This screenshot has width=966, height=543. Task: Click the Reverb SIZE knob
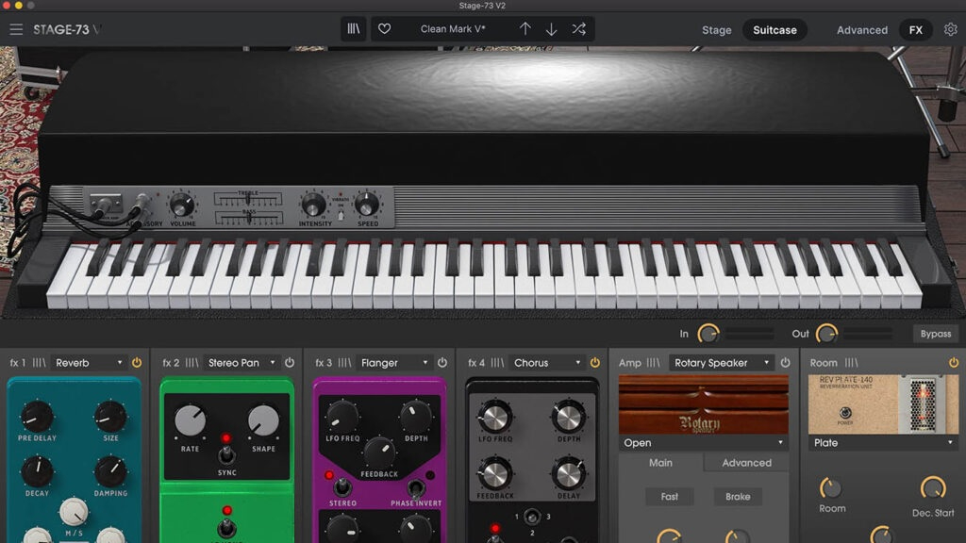111,417
